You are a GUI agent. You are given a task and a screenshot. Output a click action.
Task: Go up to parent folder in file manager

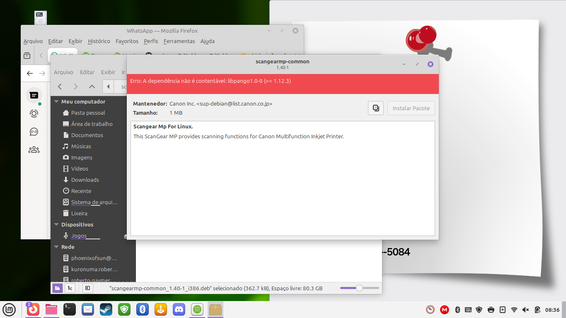[92, 87]
